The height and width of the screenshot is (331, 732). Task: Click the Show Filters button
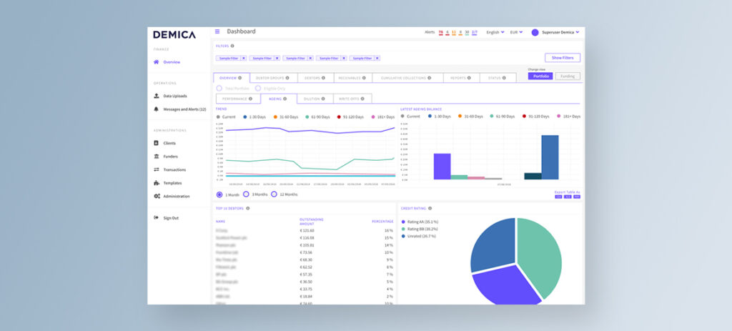click(x=562, y=58)
